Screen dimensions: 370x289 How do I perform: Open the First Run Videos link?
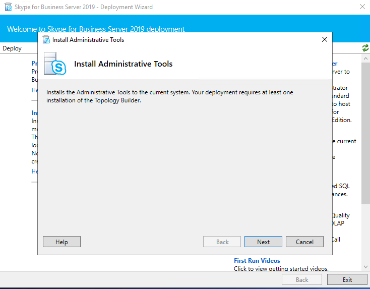257,261
